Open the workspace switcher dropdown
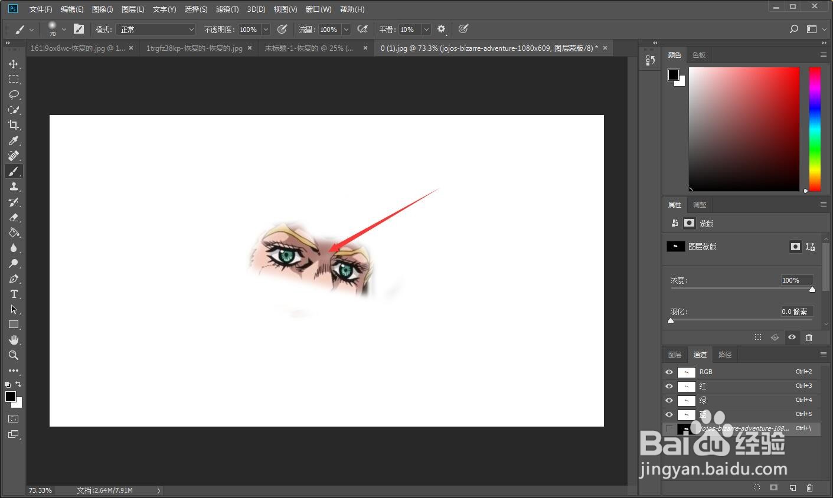 coord(815,29)
